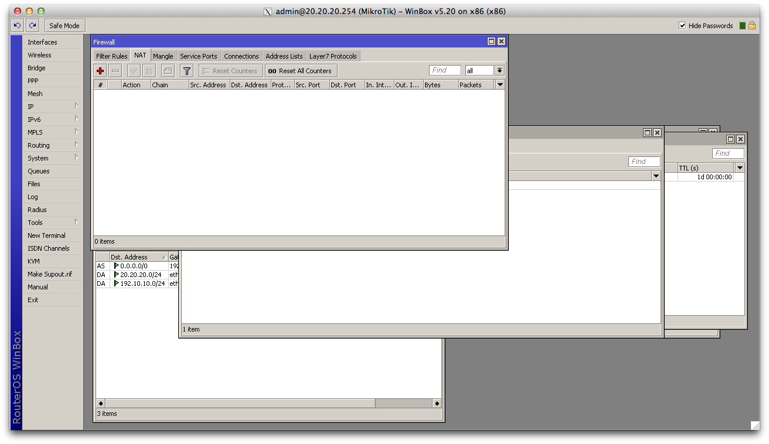The image size is (769, 444).
Task: Select the 192.10.10.0/24 route row
Action: click(138, 284)
